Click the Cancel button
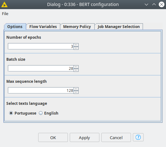 (x=116, y=137)
